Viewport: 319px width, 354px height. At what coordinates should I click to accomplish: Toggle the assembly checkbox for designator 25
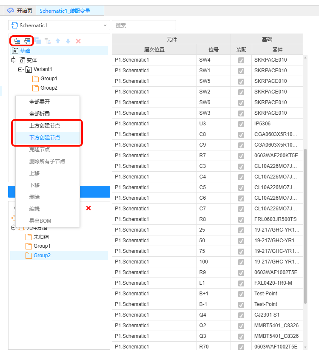pyautogui.click(x=241, y=230)
